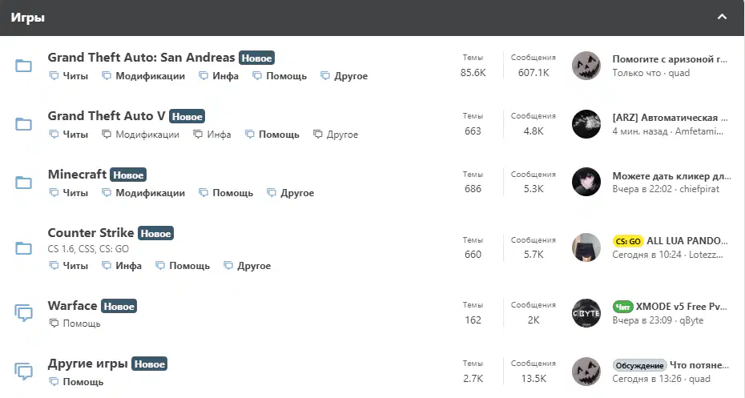Image resolution: width=745 pixels, height=398 pixels.
Task: Open the Minecraft folder icon
Action: [23, 183]
